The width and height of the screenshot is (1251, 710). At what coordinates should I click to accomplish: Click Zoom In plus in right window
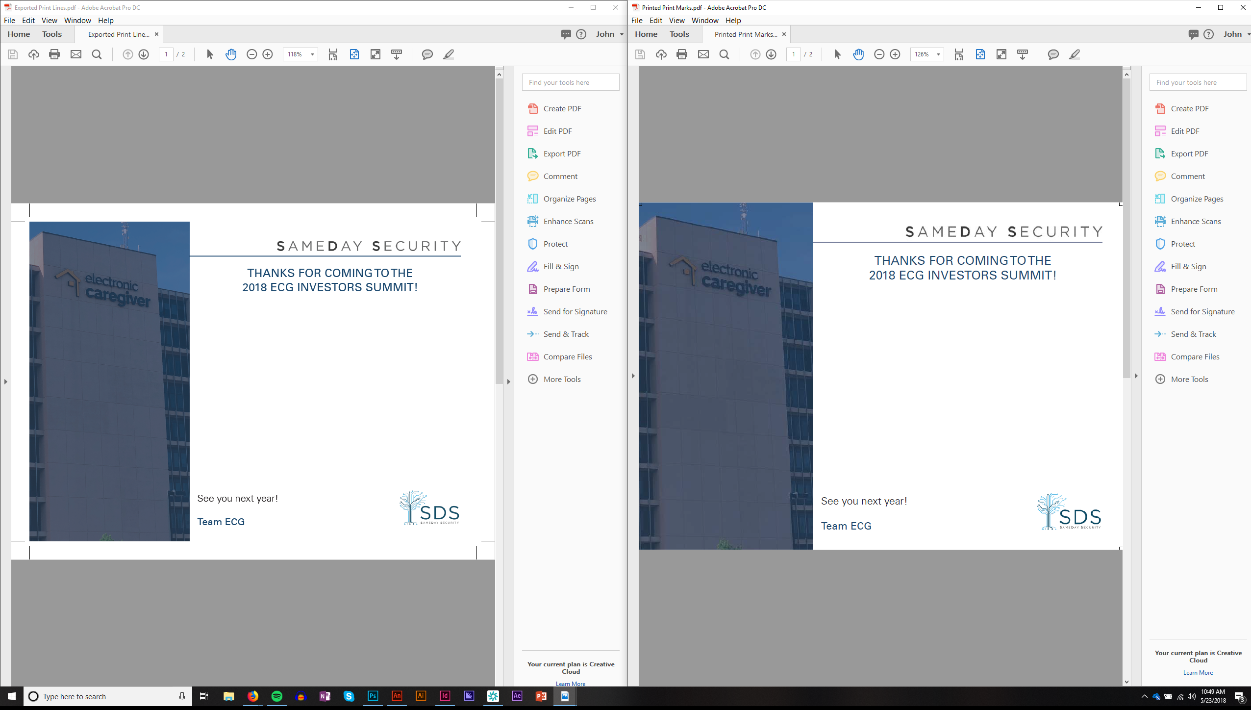pos(895,54)
